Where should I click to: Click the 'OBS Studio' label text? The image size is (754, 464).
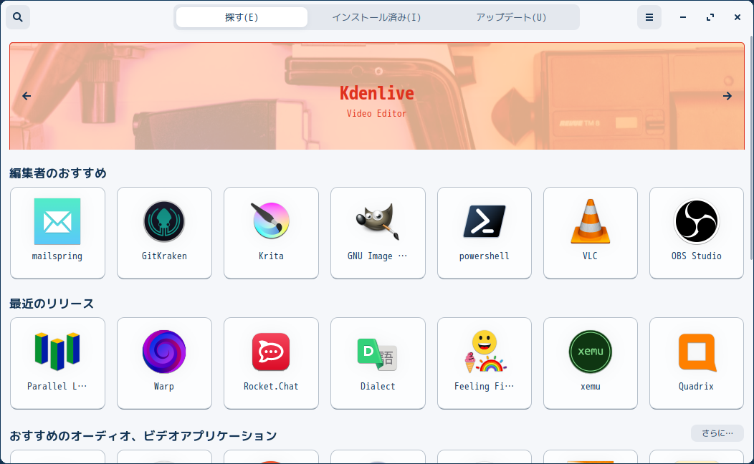[x=696, y=256]
